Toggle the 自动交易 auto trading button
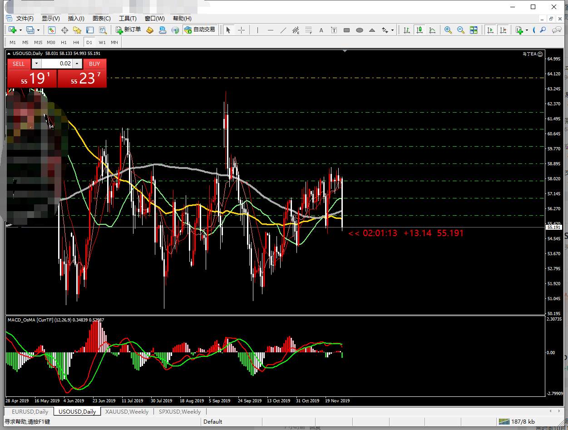Image resolution: width=568 pixels, height=430 pixels. pyautogui.click(x=200, y=30)
